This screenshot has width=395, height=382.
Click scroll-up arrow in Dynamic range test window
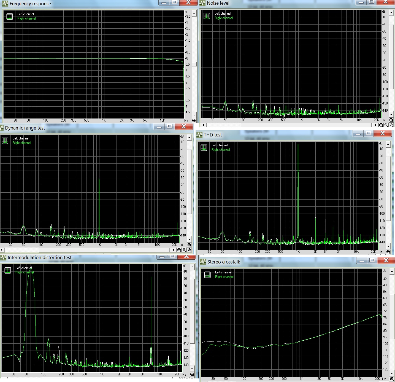[190, 137]
